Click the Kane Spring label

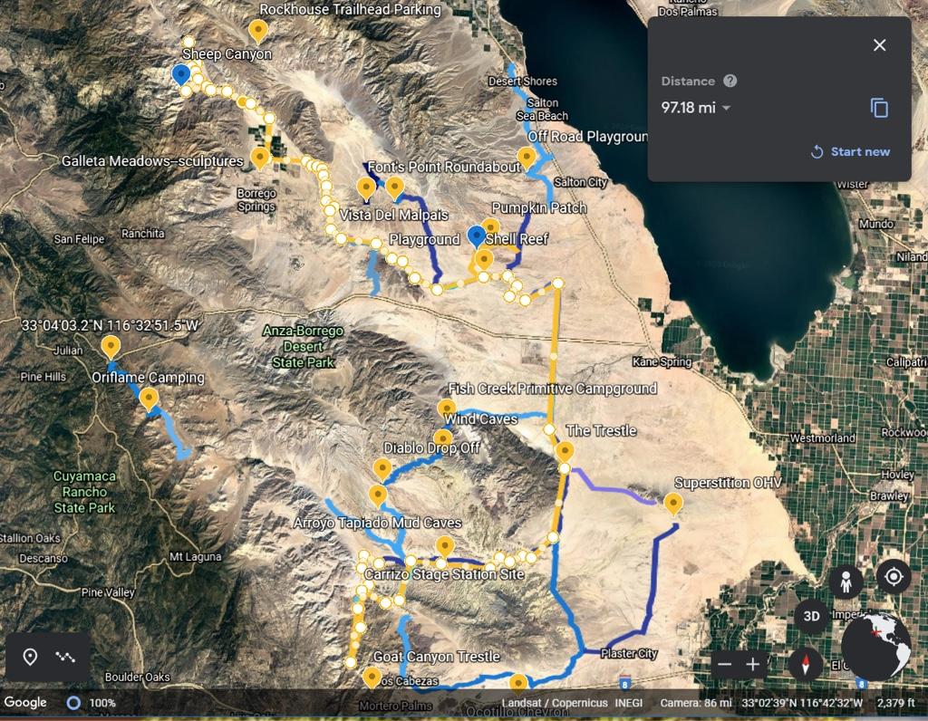(x=662, y=361)
